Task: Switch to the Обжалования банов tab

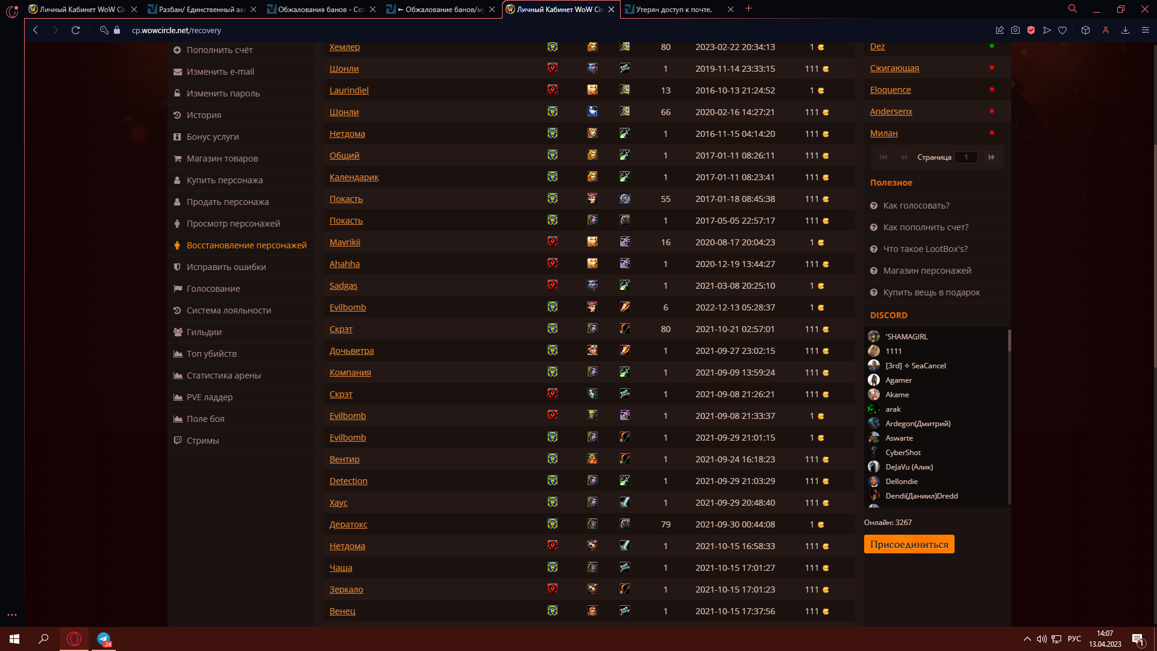Action: pos(321,10)
